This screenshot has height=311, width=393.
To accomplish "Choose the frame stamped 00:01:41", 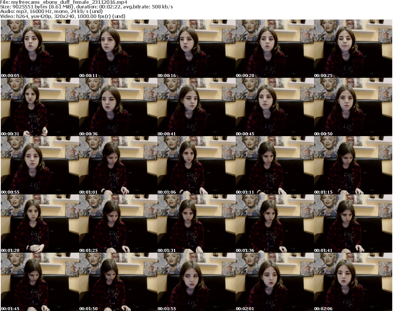I will pos(353,223).
